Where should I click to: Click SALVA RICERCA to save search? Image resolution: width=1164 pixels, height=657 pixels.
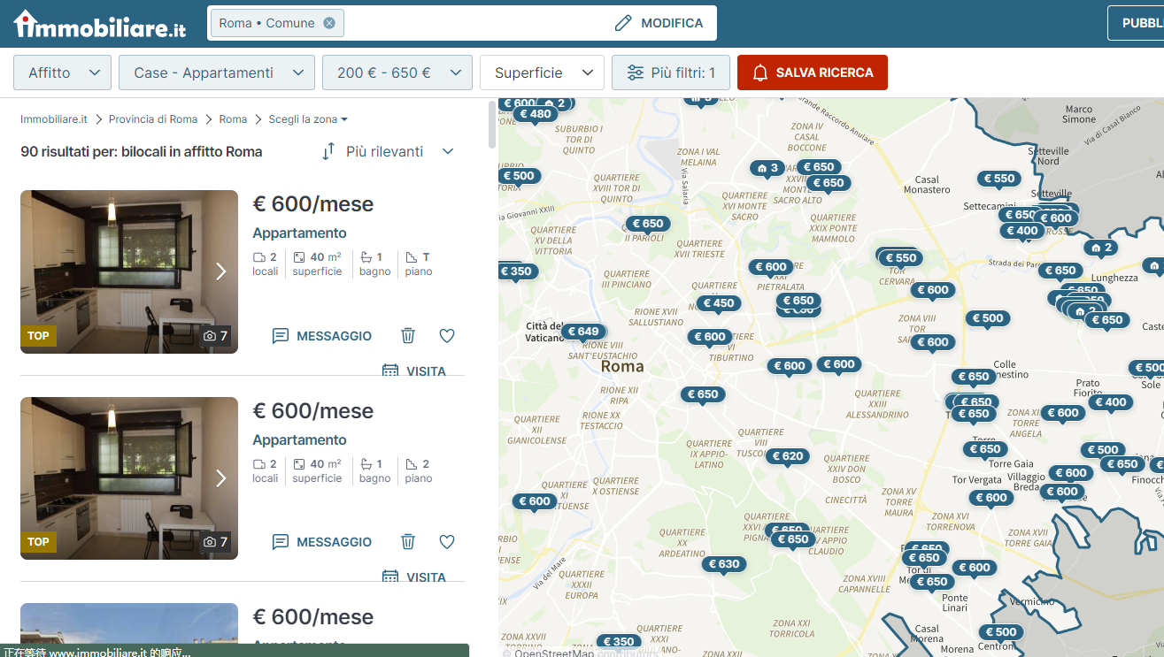tap(813, 73)
